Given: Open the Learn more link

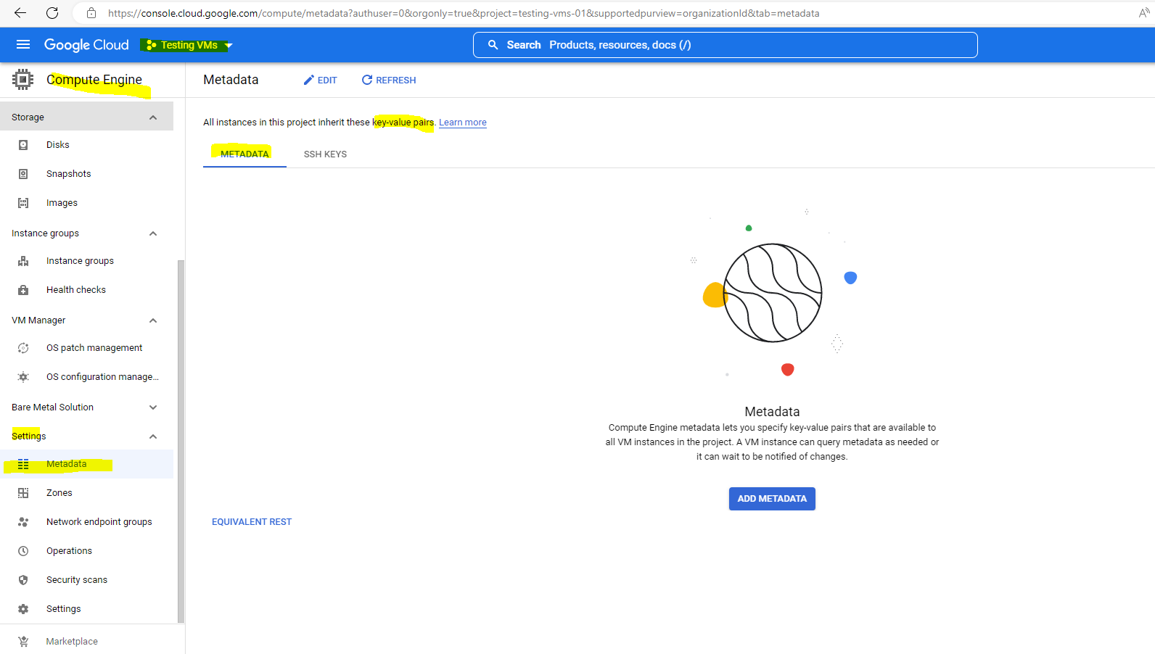Looking at the screenshot, I should 463,123.
